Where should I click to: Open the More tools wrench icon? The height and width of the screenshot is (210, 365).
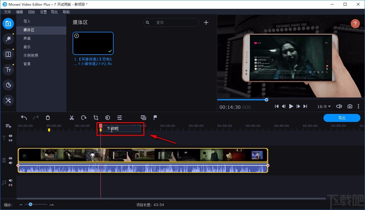pos(8,100)
